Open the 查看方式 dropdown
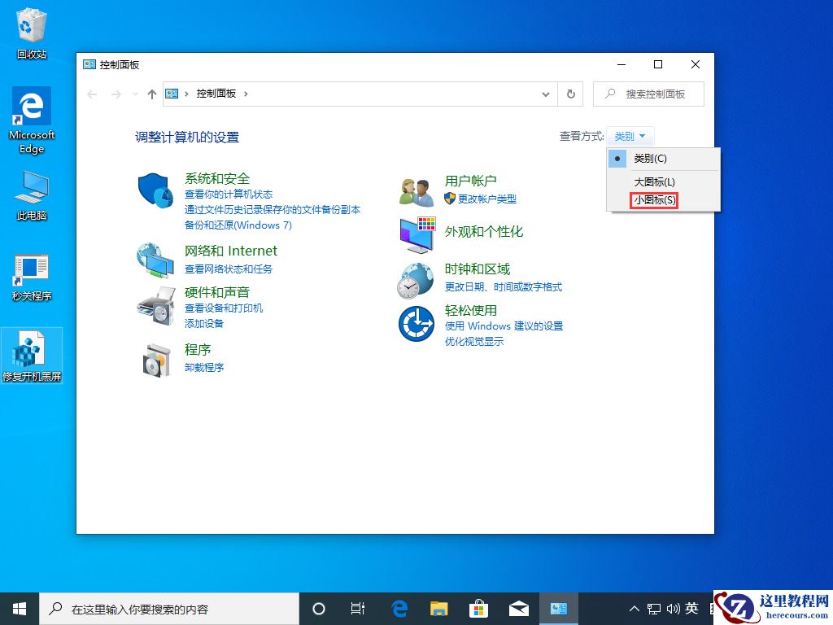The width and height of the screenshot is (833, 625). 630,135
